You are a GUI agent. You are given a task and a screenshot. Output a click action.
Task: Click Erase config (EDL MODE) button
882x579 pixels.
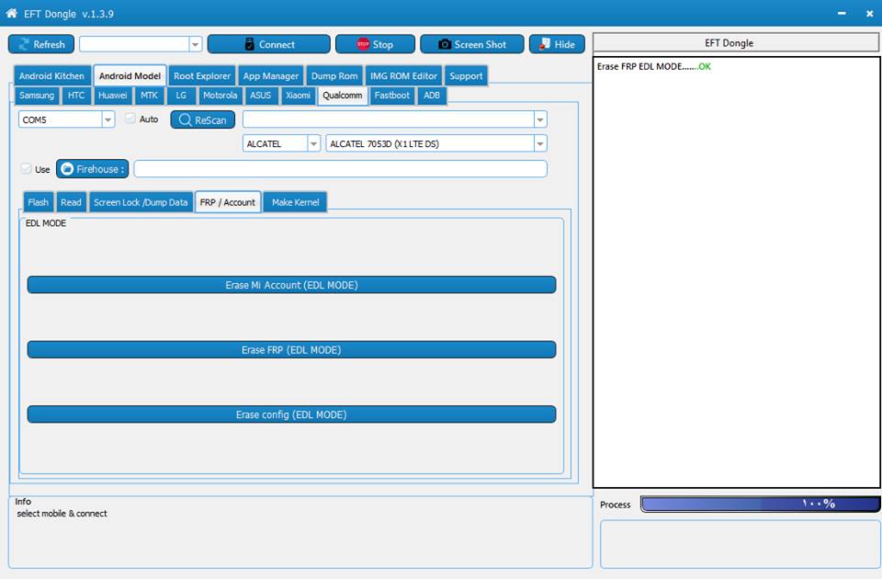[x=291, y=414]
